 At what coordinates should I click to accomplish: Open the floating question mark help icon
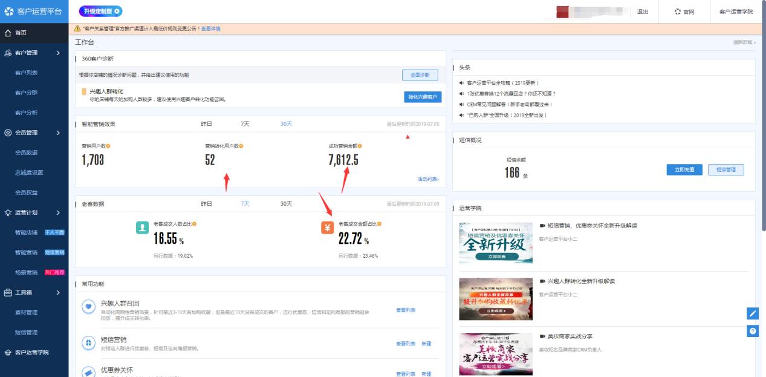coord(753,330)
